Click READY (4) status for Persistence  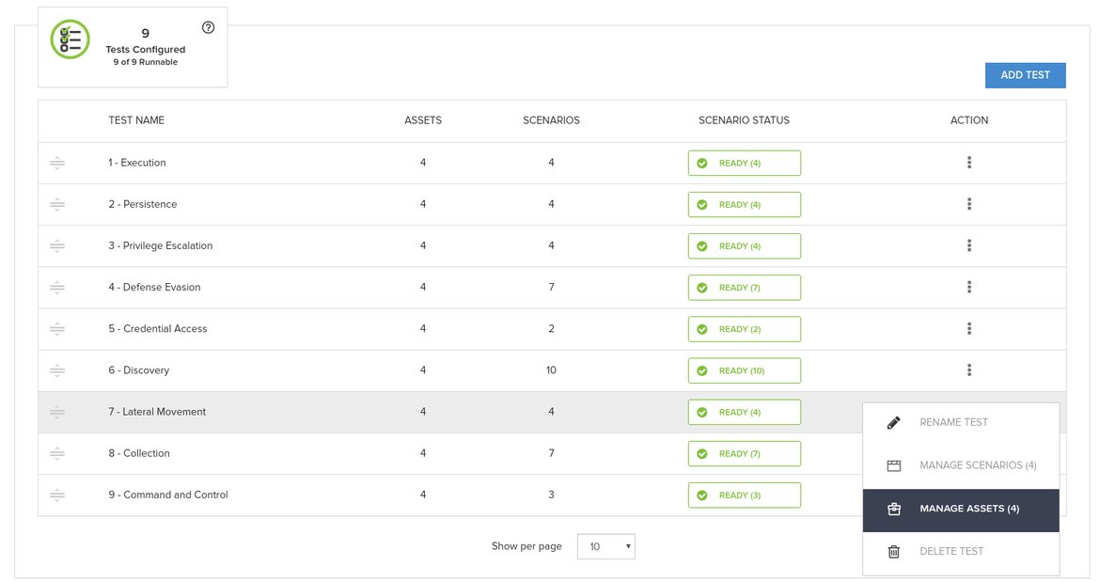click(x=745, y=205)
